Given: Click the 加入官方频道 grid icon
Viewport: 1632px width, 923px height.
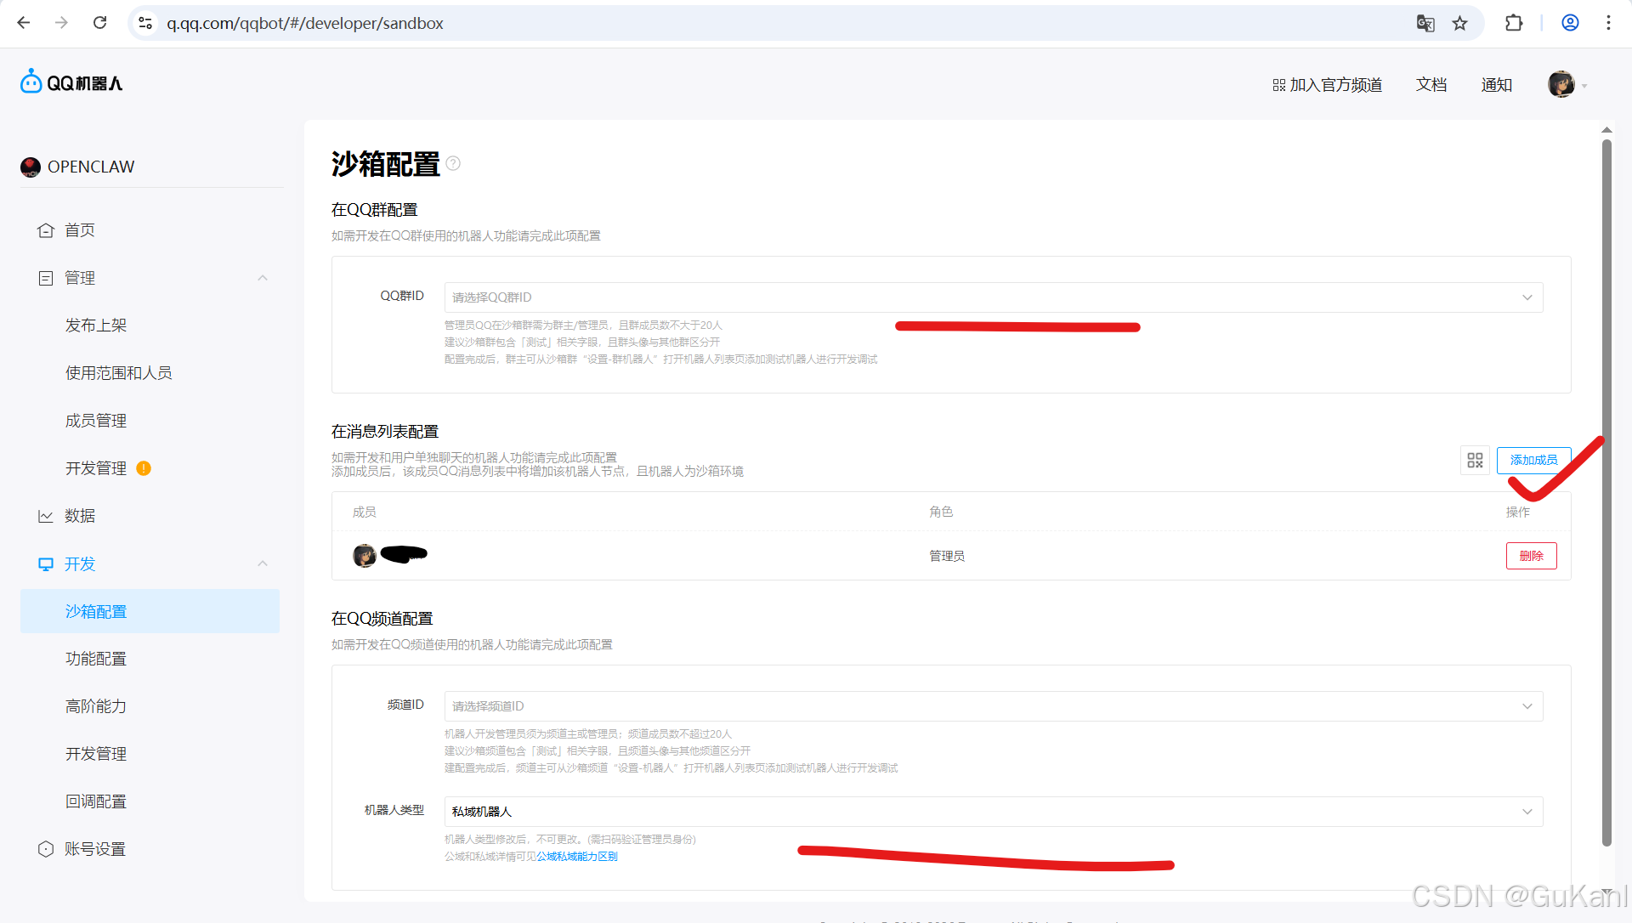Looking at the screenshot, I should [1278, 84].
